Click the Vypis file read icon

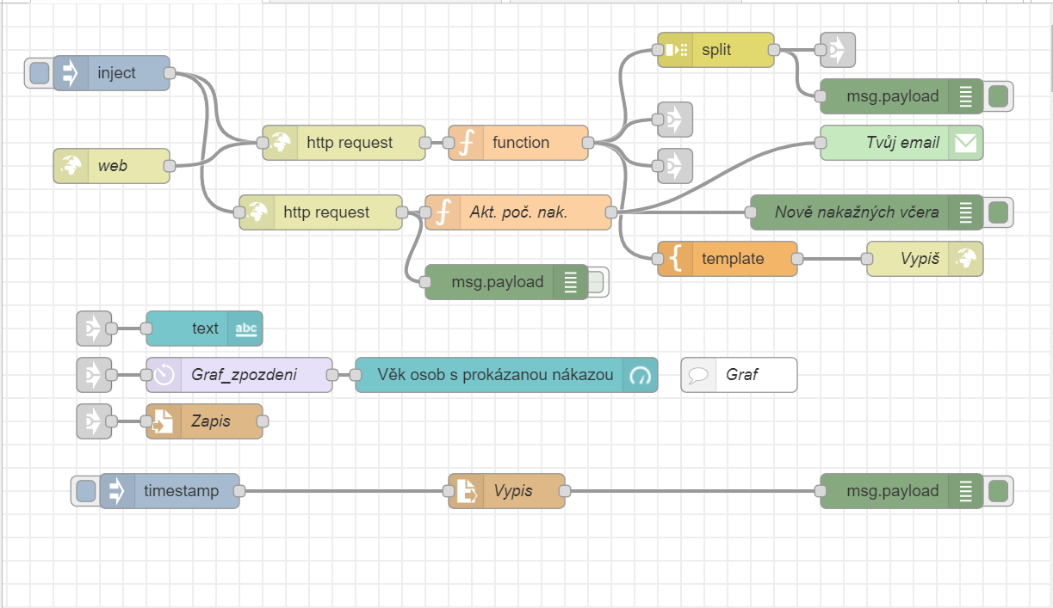point(466,491)
